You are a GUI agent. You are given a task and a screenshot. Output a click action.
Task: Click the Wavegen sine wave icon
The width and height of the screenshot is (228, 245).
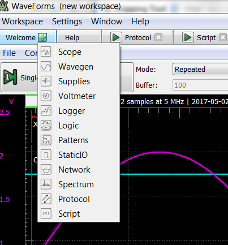click(x=46, y=67)
